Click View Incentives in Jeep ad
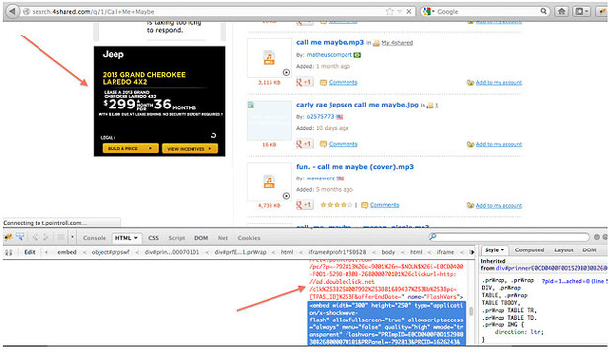 pos(190,149)
